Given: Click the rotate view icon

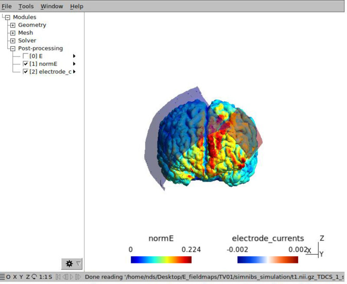Looking at the screenshot, I should (34, 277).
